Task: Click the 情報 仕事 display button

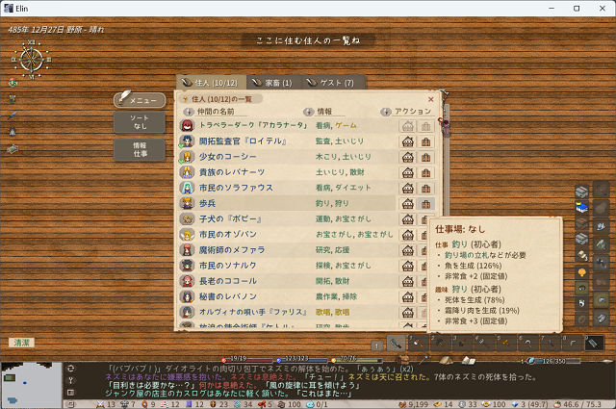Action: (x=140, y=150)
